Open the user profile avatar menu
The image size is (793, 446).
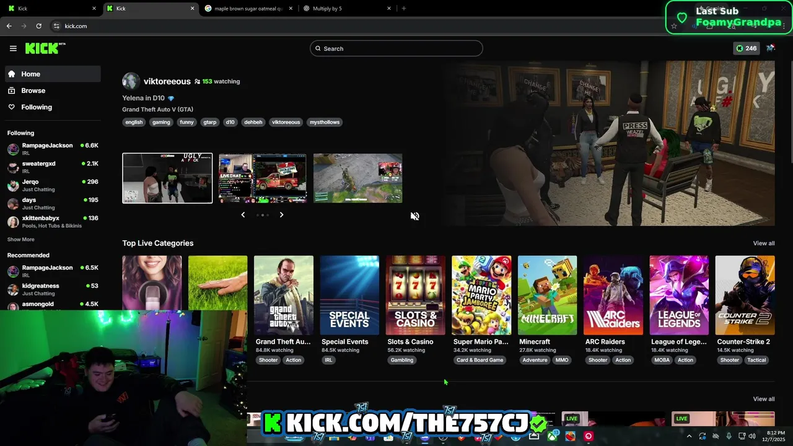771,48
